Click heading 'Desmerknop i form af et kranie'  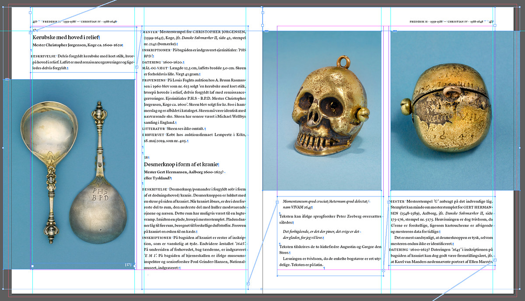pos(181,164)
